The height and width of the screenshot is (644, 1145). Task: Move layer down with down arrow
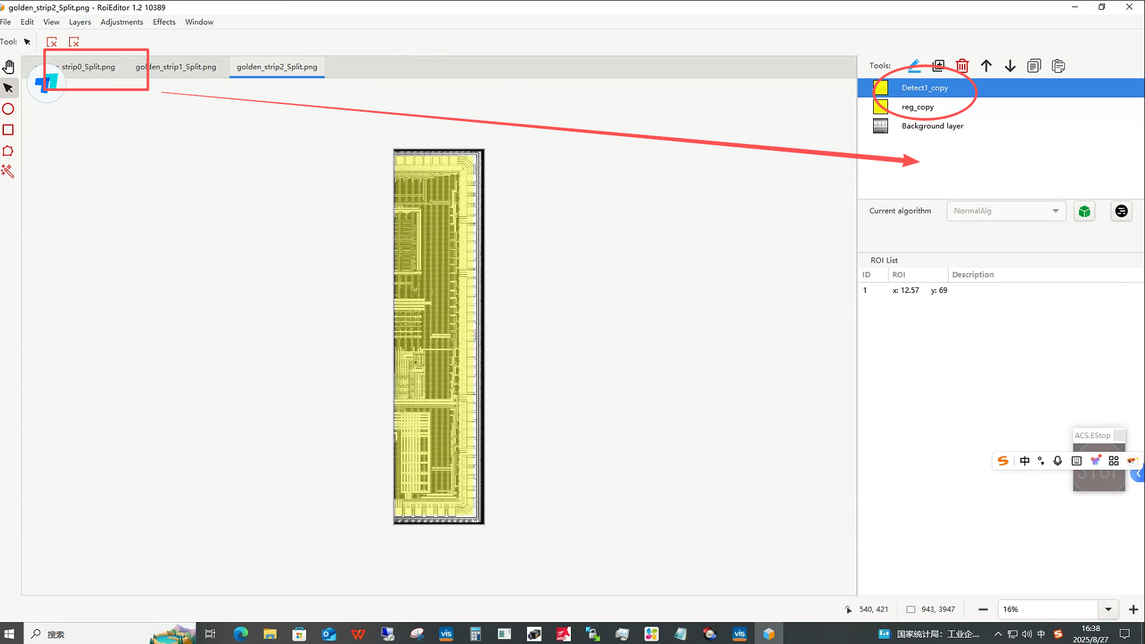point(1010,66)
